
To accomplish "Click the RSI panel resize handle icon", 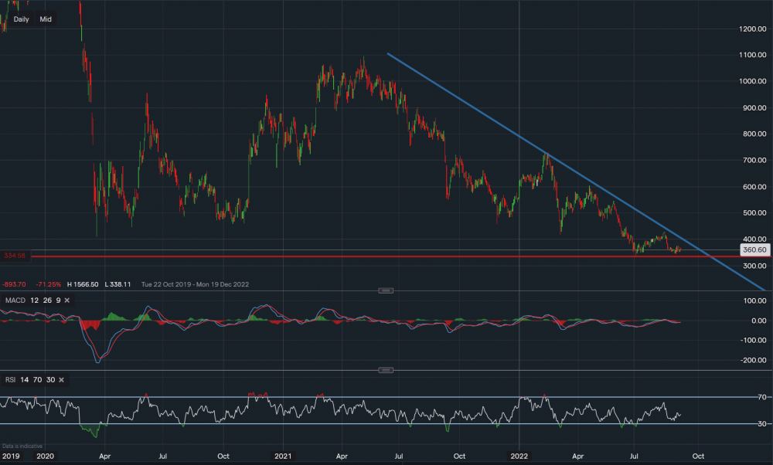I will tap(384, 369).
